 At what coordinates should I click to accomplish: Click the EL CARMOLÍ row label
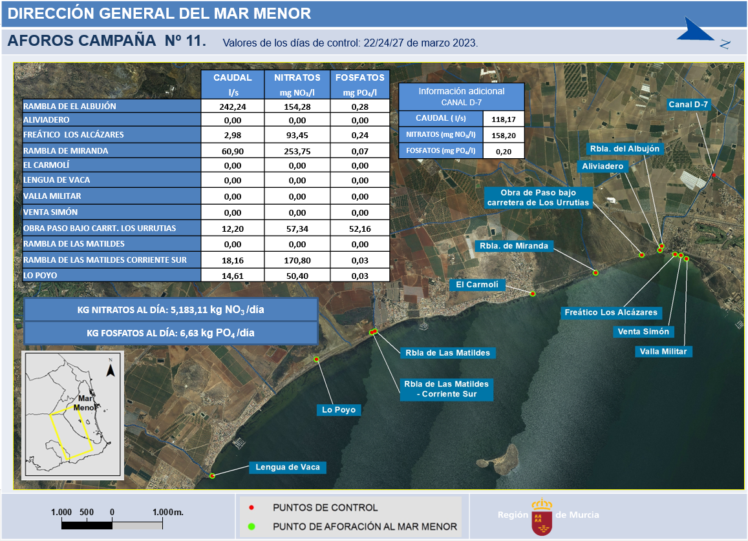tap(112, 165)
